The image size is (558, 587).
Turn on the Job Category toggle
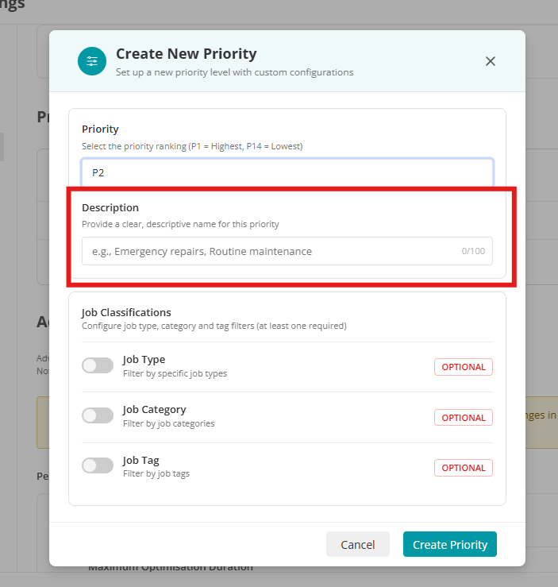[98, 415]
